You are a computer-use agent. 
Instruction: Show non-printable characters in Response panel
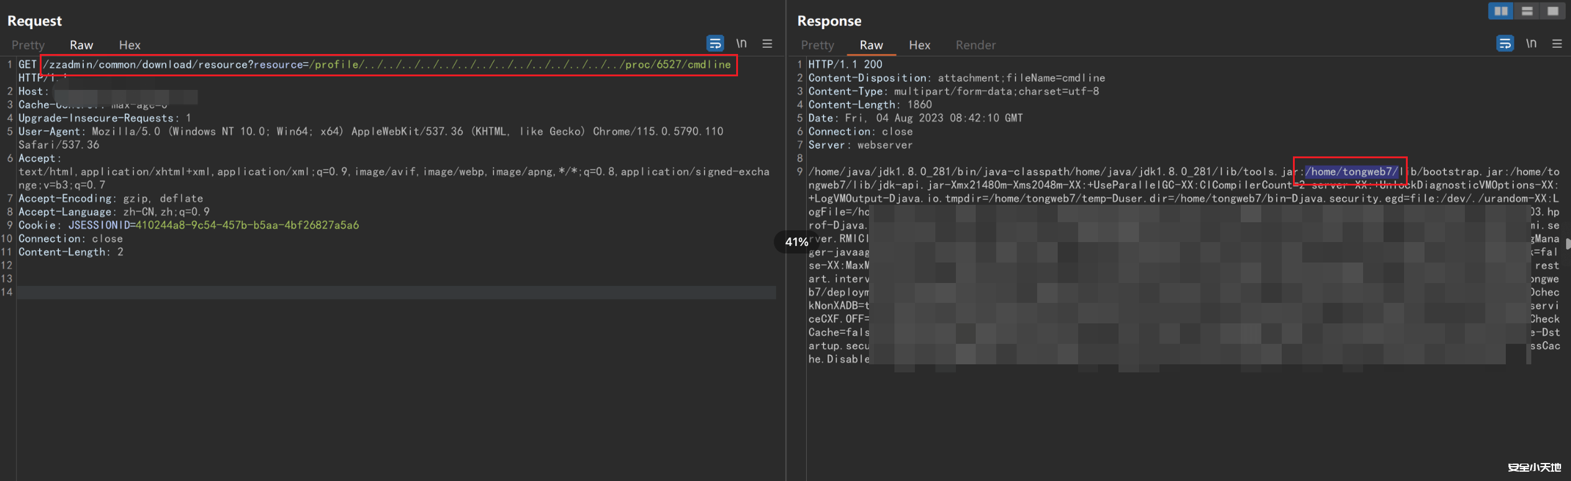point(1531,43)
